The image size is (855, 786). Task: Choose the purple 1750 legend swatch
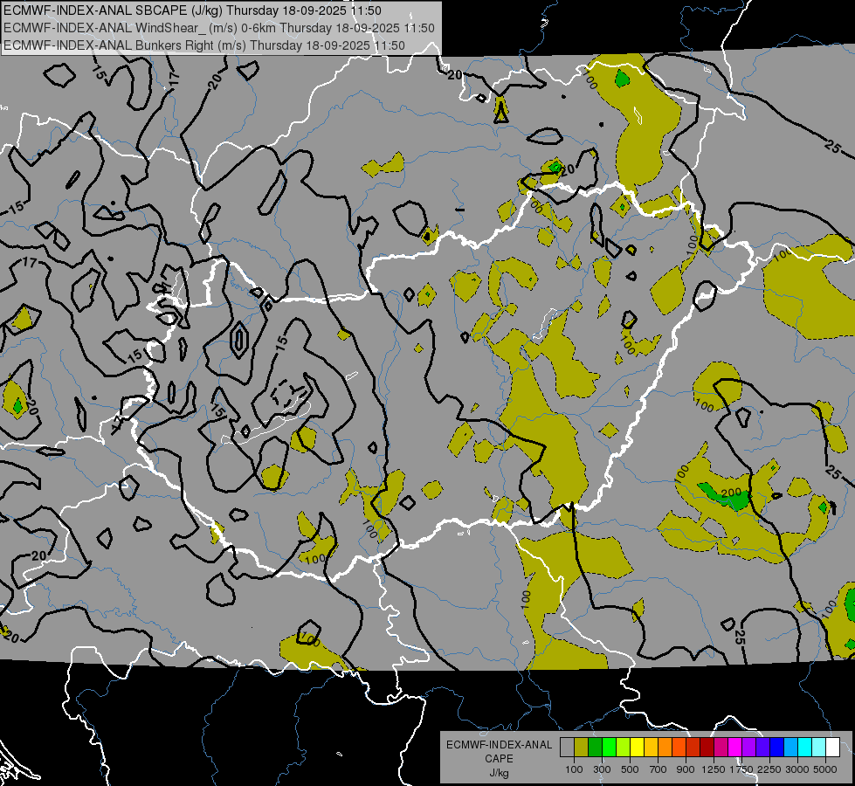(749, 748)
